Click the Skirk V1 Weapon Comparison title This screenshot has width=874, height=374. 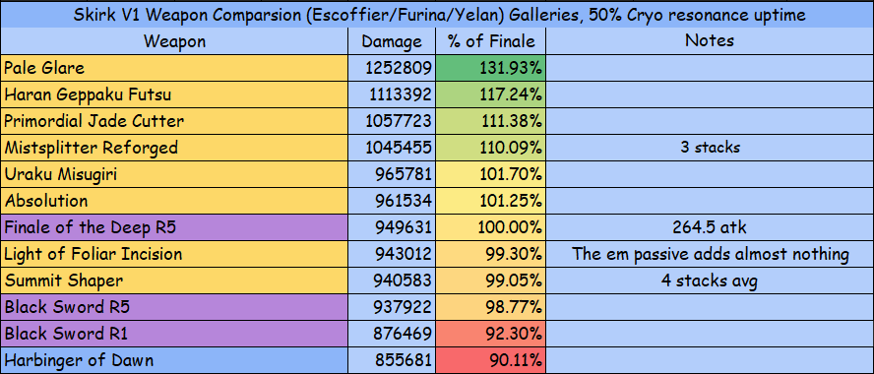click(437, 15)
